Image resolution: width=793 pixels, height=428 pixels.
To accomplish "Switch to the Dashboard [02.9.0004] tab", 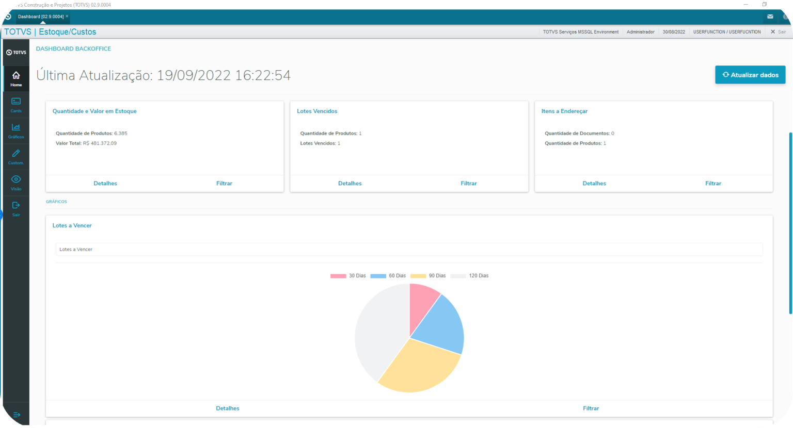I will pos(41,16).
